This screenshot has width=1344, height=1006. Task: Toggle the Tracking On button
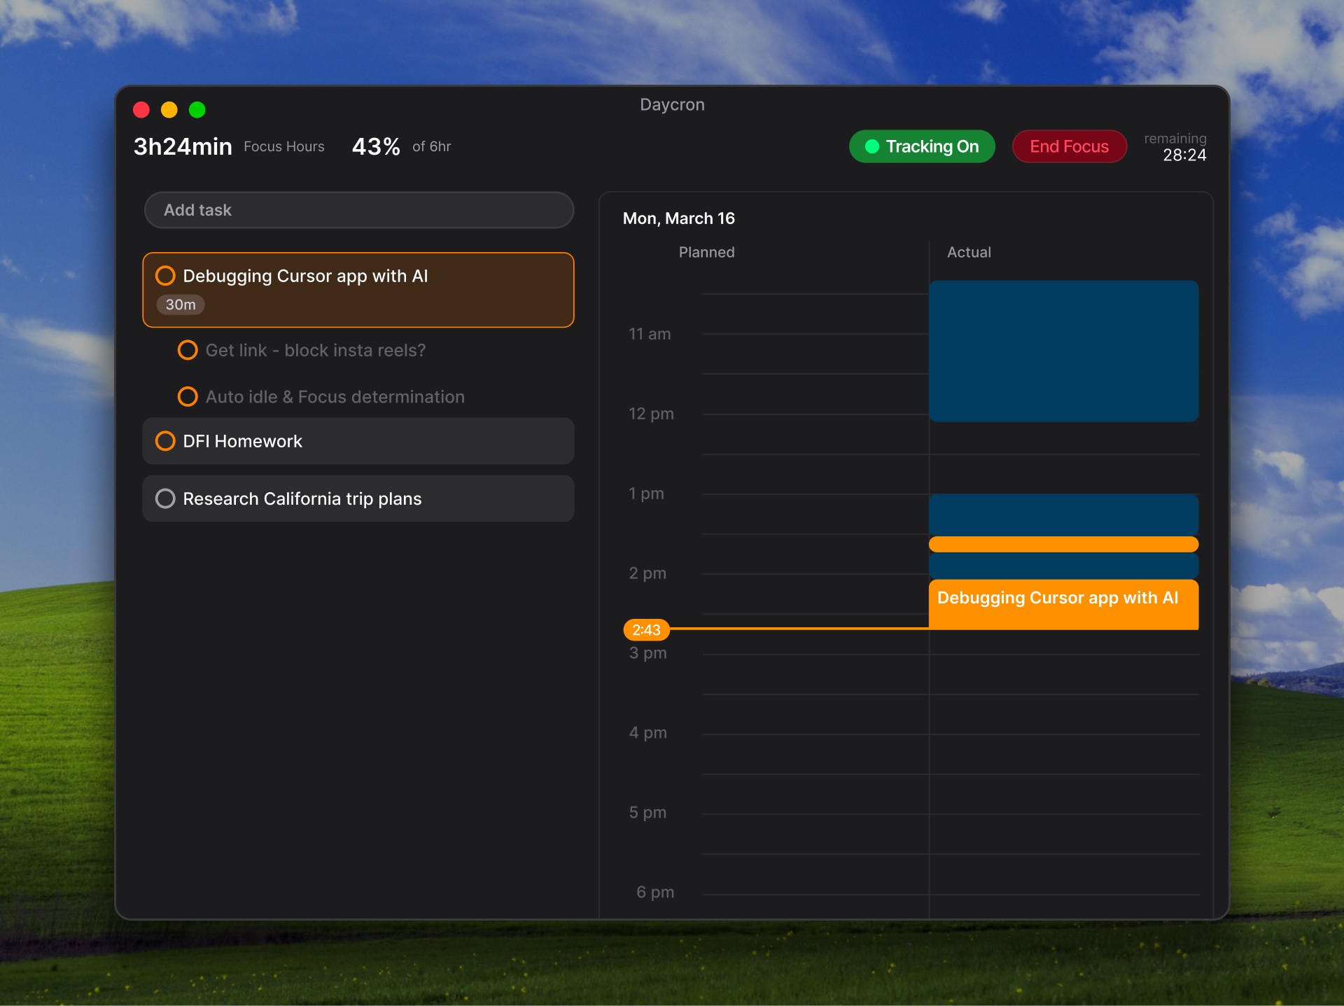[921, 146]
